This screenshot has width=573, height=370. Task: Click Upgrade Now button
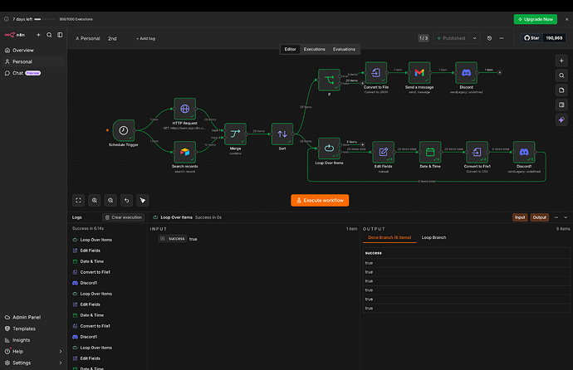536,19
